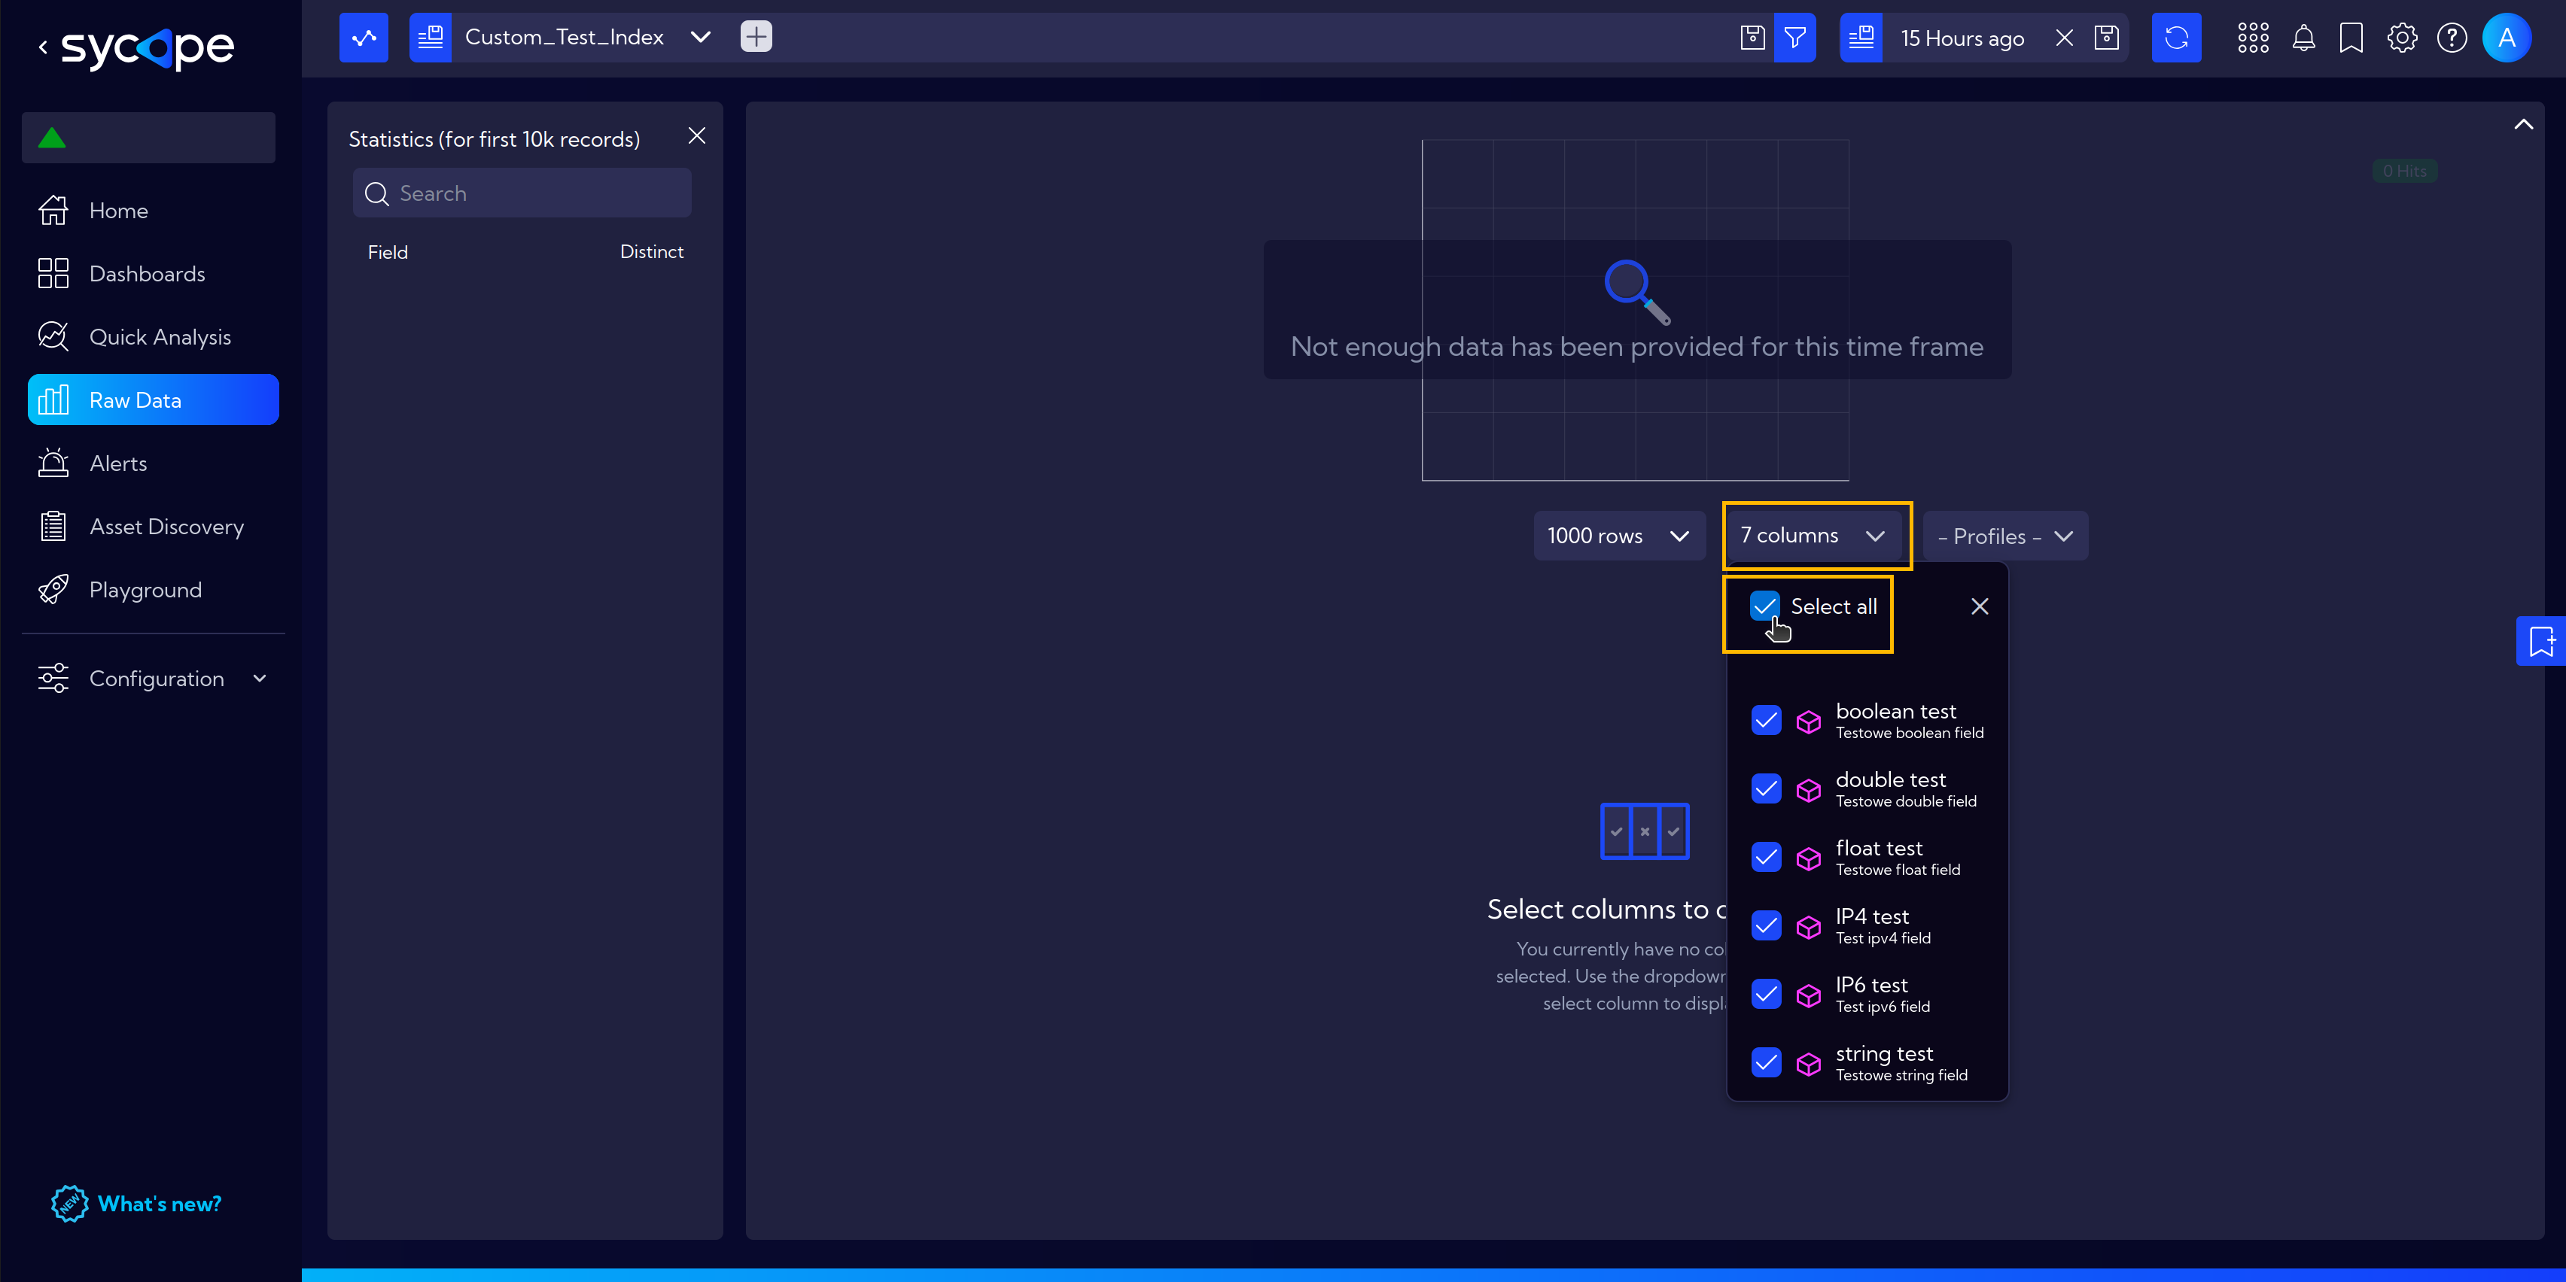
Task: Click the What's new badge icon
Action: (68, 1203)
